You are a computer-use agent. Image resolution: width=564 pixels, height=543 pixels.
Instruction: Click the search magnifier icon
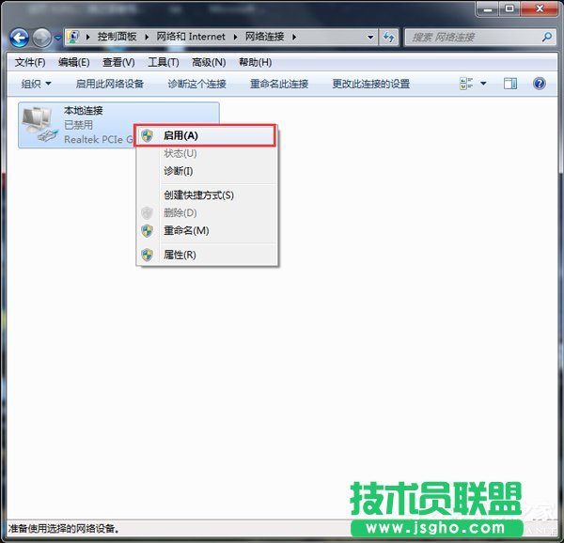click(x=547, y=37)
